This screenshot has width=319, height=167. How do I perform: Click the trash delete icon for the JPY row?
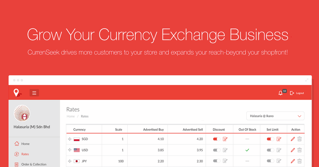[300, 161]
